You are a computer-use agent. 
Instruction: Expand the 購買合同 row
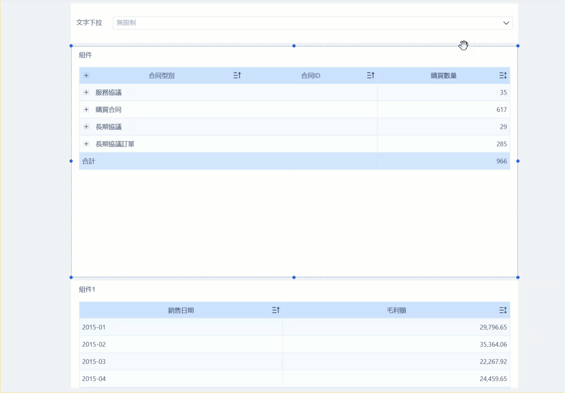pyautogui.click(x=86, y=110)
